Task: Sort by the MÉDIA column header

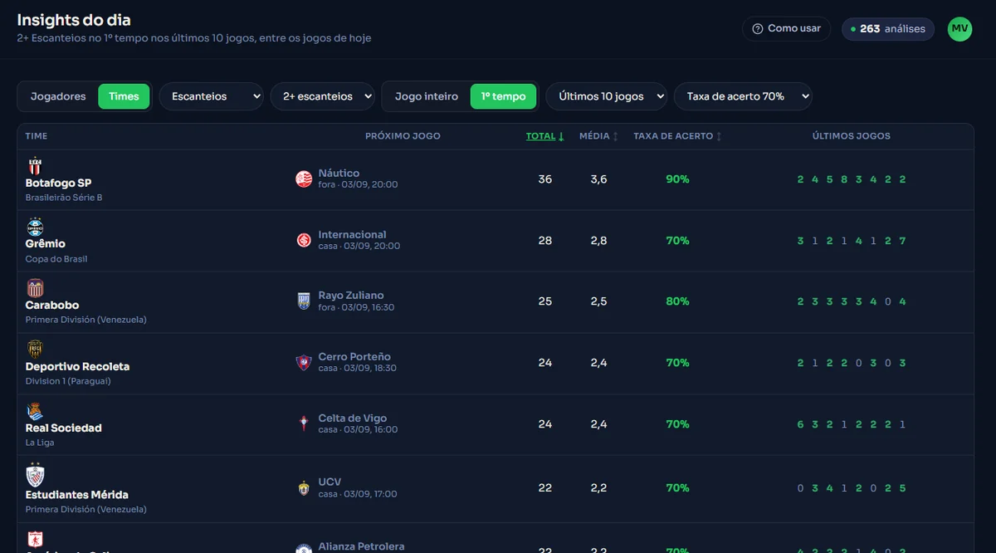Action: point(598,136)
